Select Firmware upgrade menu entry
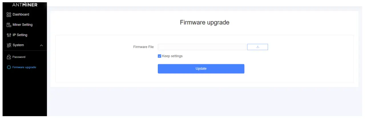 pyautogui.click(x=24, y=67)
